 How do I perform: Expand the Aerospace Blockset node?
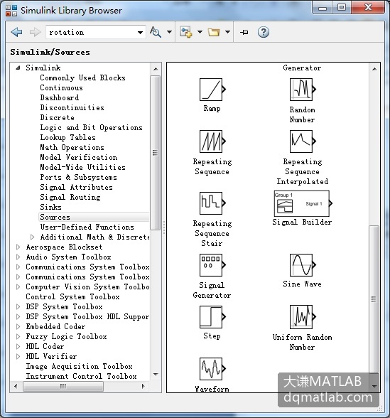(18, 247)
